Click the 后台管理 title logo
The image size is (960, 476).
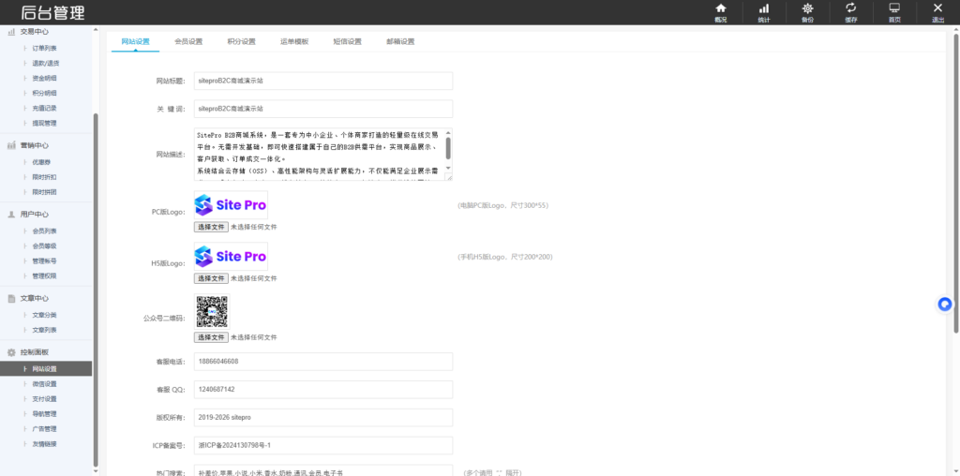point(52,12)
